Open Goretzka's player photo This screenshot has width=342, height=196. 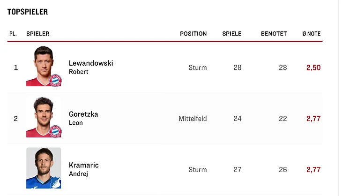tap(43, 116)
